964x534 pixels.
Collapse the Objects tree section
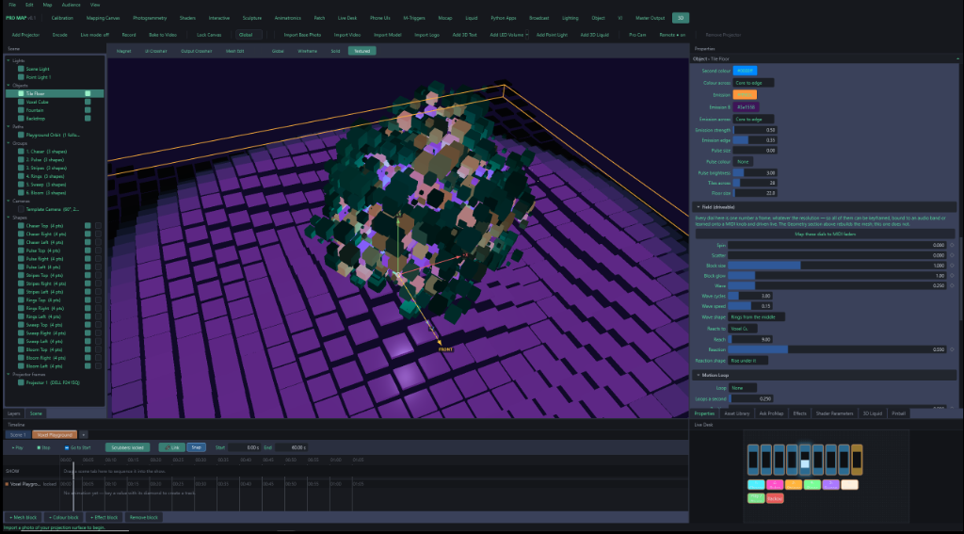pos(8,86)
